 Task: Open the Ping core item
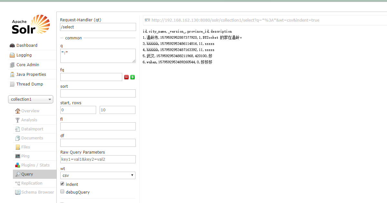click(35, 156)
